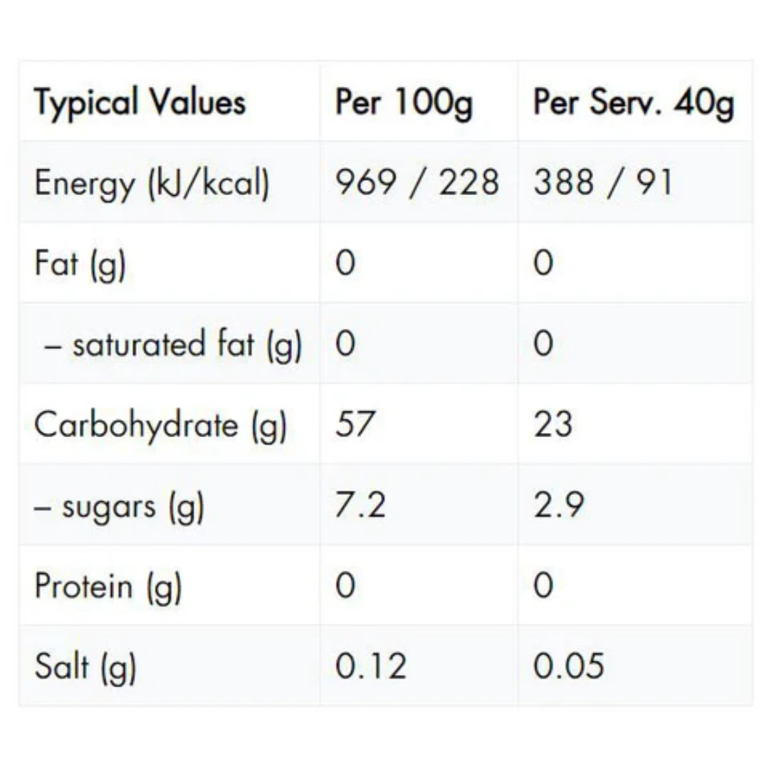Select the Protein (g) row label
Screen dimensions: 769x769
tap(108, 586)
